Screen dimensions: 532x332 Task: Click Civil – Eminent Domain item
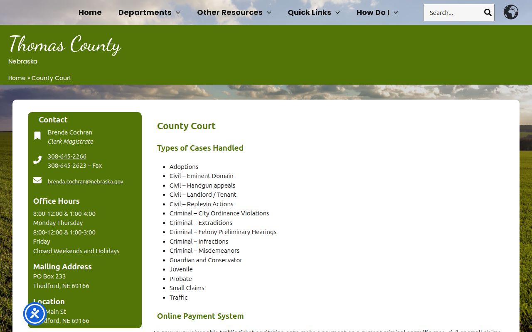click(201, 176)
